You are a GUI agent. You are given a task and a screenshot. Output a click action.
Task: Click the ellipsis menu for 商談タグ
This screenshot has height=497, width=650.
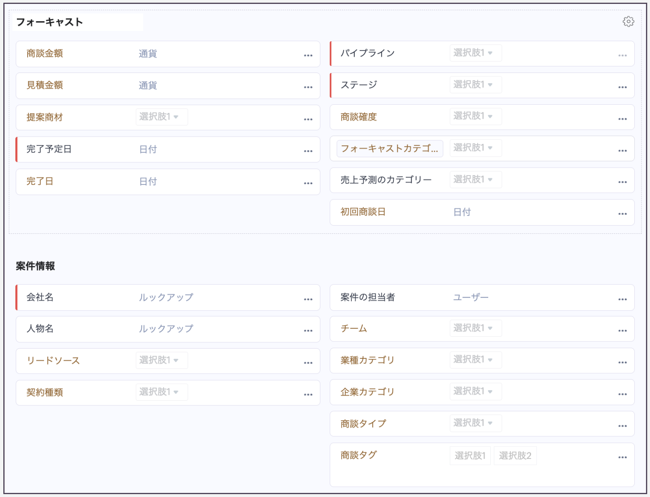[x=622, y=458]
